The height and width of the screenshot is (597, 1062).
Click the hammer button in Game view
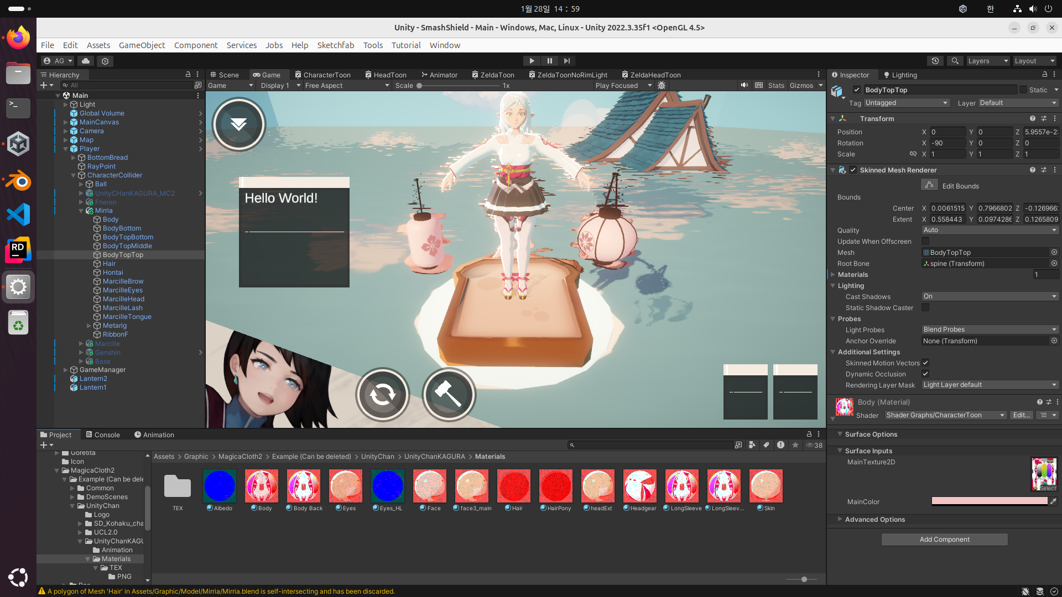[449, 394]
